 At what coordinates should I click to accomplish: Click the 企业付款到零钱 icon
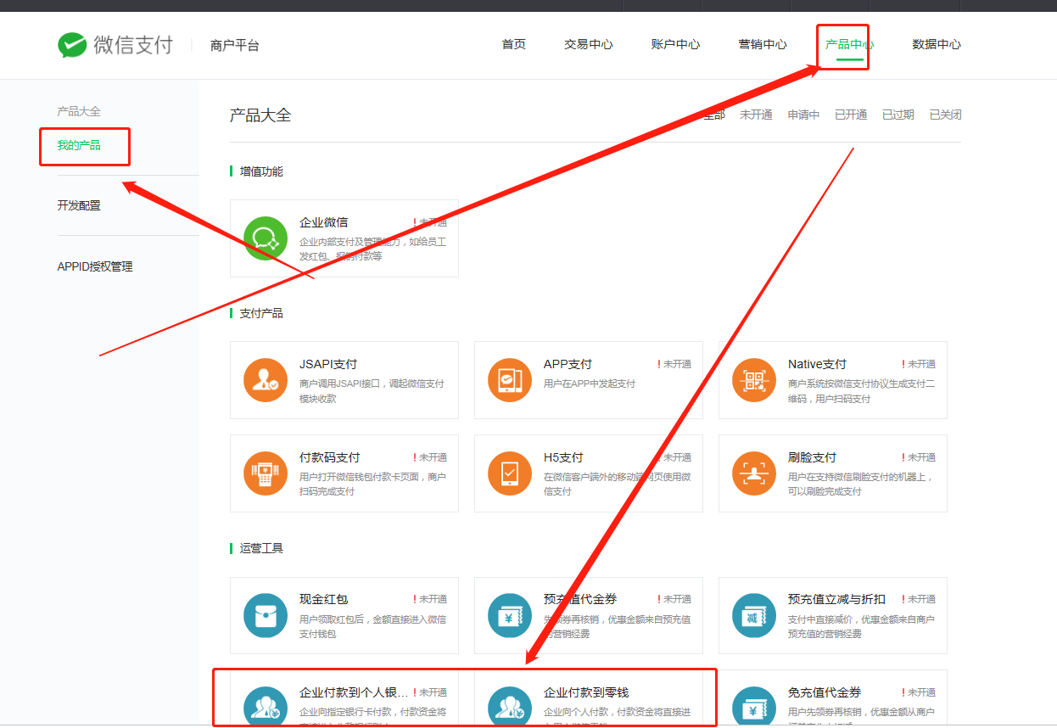click(x=510, y=707)
